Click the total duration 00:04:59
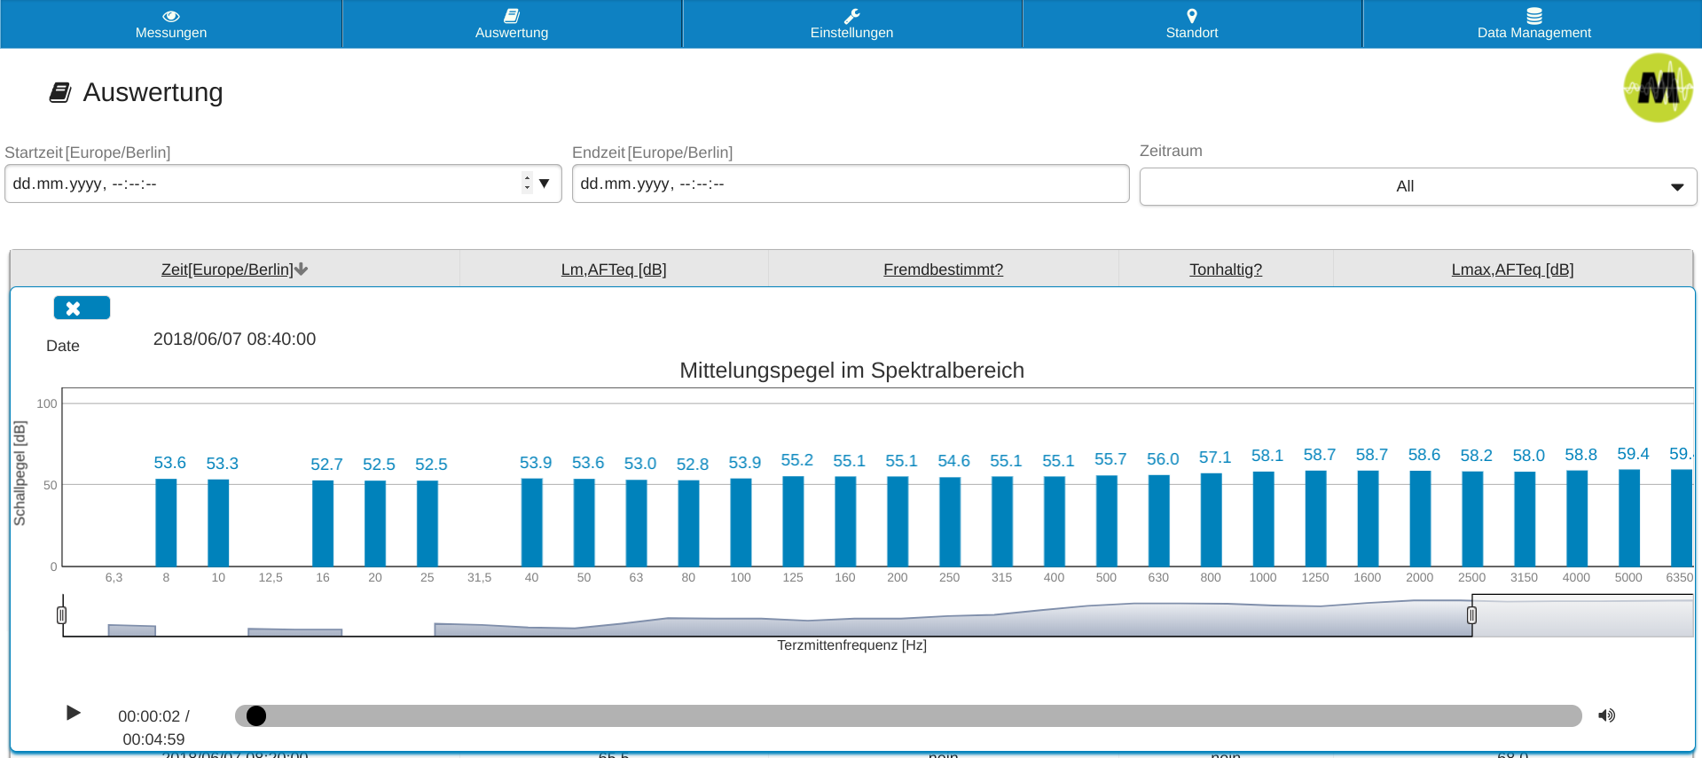The width and height of the screenshot is (1702, 758). pyautogui.click(x=153, y=739)
